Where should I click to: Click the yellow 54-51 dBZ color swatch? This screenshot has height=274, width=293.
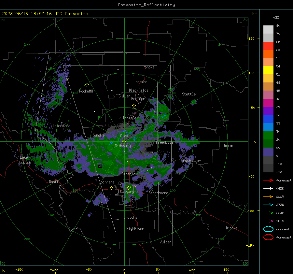(x=268, y=70)
